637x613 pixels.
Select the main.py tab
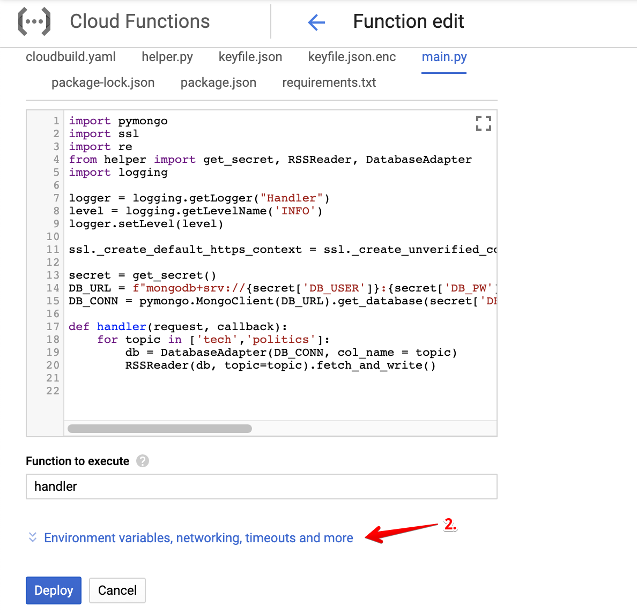(444, 57)
